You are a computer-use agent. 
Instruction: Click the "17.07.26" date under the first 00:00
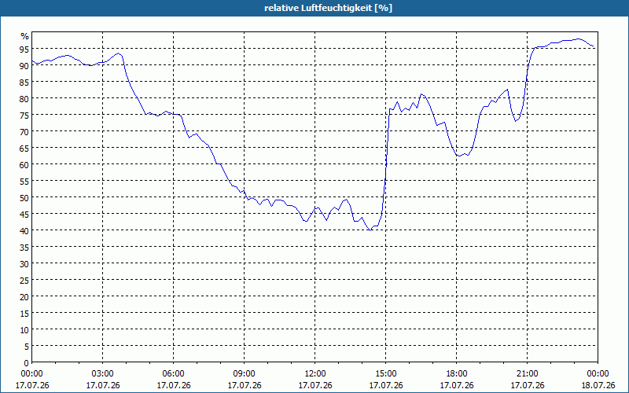pos(32,385)
